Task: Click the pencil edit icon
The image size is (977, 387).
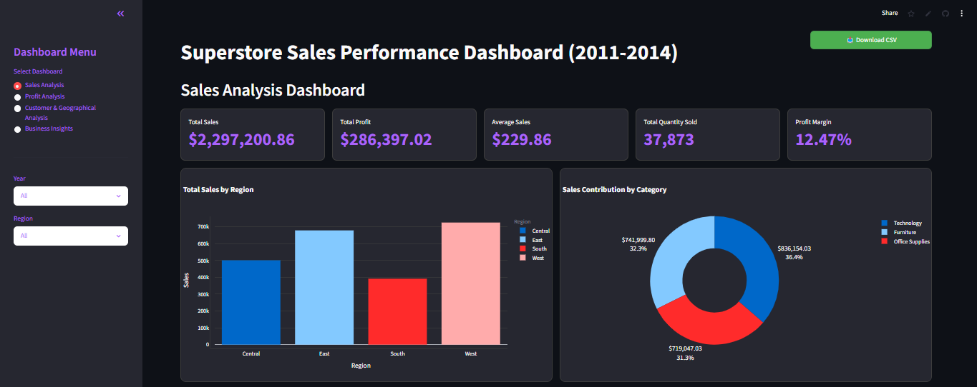Action: click(x=928, y=14)
